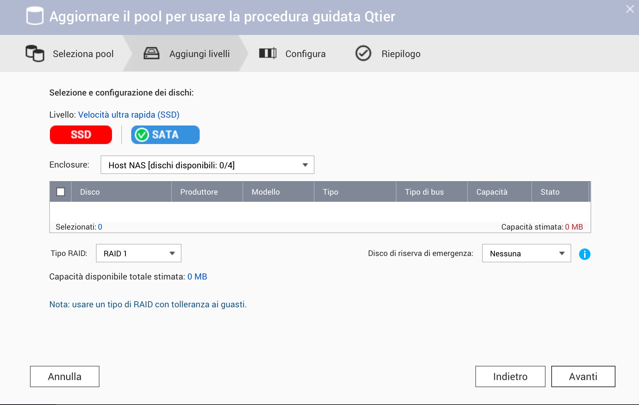Click the storage pool icon in title bar
Image resolution: width=639 pixels, height=405 pixels.
(35, 16)
